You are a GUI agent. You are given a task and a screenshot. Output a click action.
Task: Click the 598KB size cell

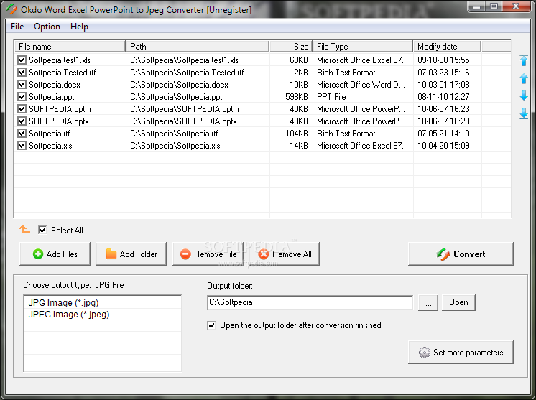pos(296,97)
